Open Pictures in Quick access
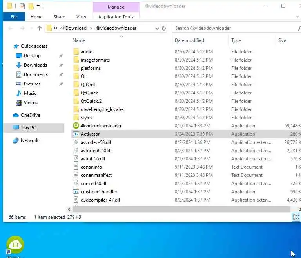 pos(32,84)
